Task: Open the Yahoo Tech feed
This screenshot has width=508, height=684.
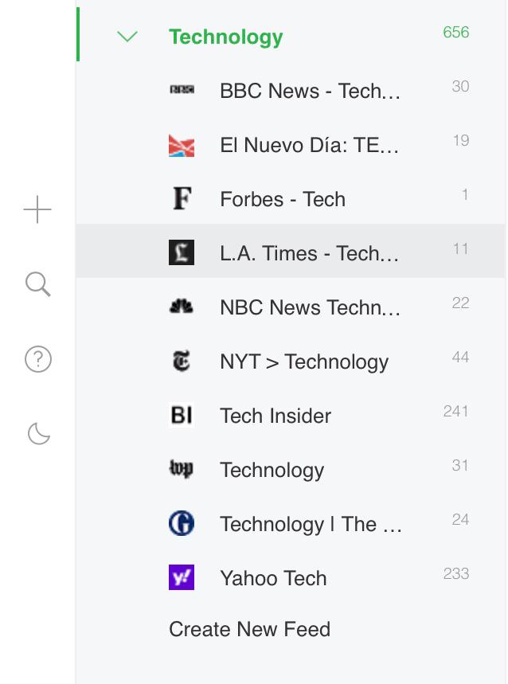Action: (273, 578)
